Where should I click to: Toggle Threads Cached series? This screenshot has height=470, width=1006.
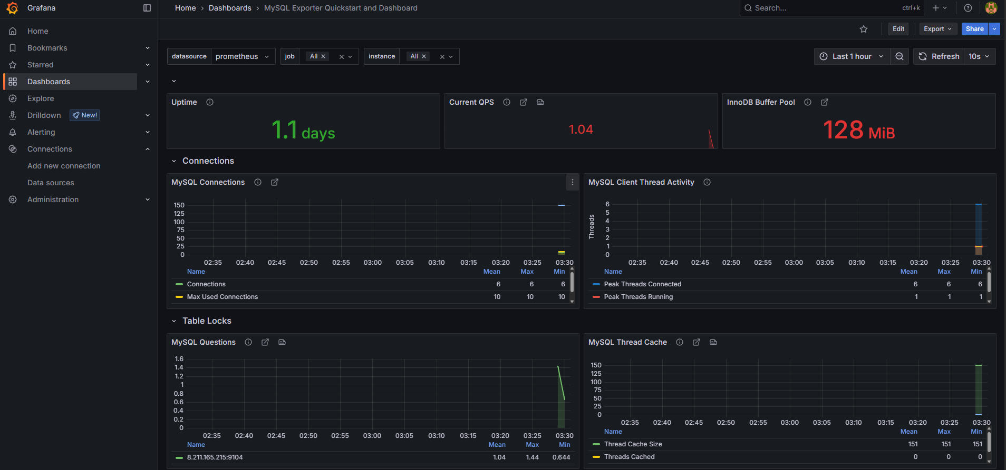630,457
